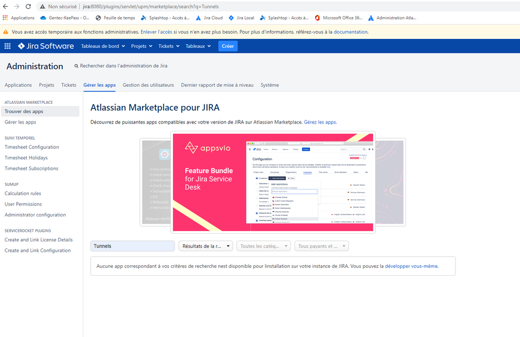This screenshot has height=337, width=520.
Task: Click the Enlever l'accès link
Action: [156, 32]
